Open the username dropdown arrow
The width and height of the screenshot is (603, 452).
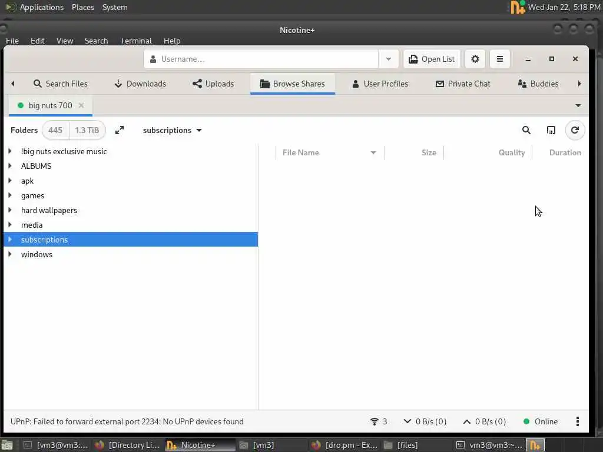tap(389, 59)
